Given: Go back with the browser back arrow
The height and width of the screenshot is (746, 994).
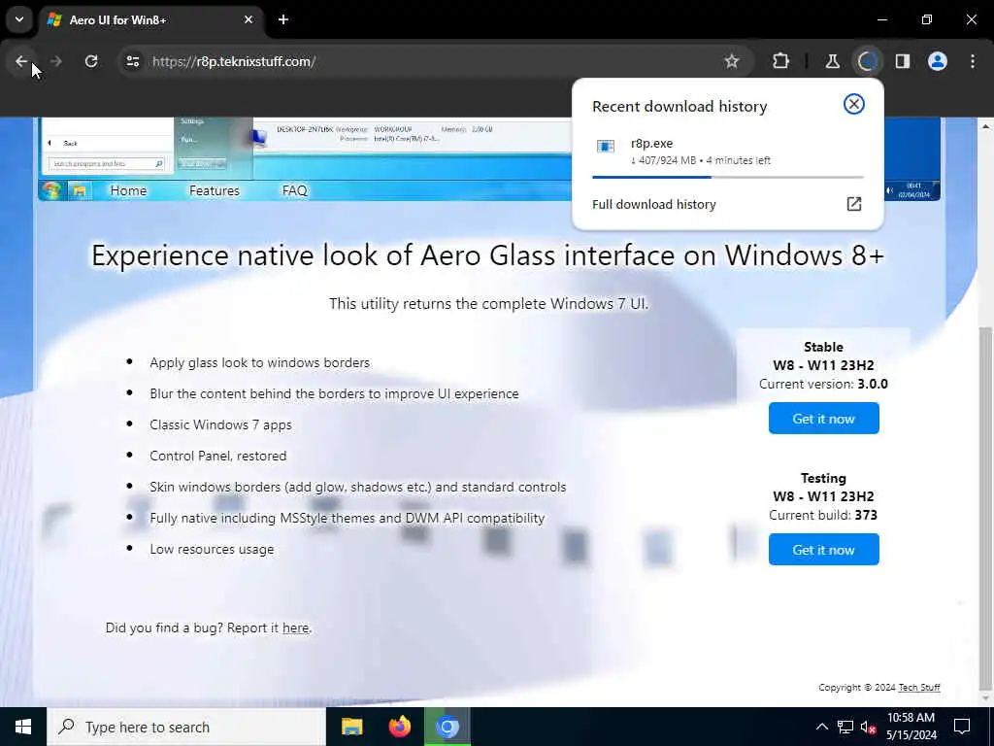Looking at the screenshot, I should click(21, 61).
